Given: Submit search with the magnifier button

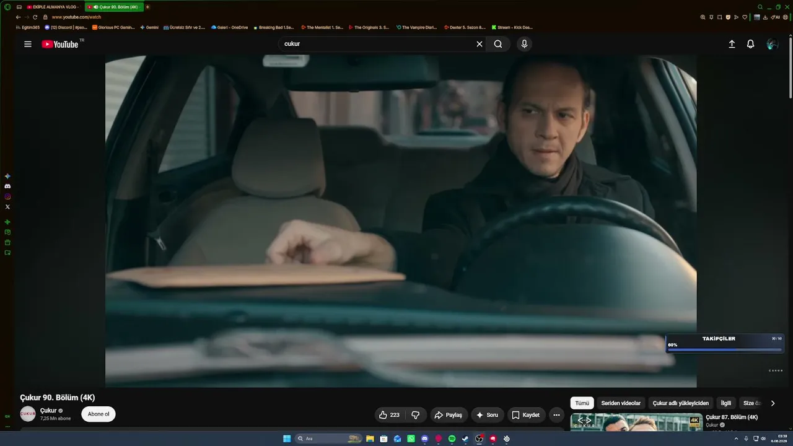Looking at the screenshot, I should click(x=498, y=44).
